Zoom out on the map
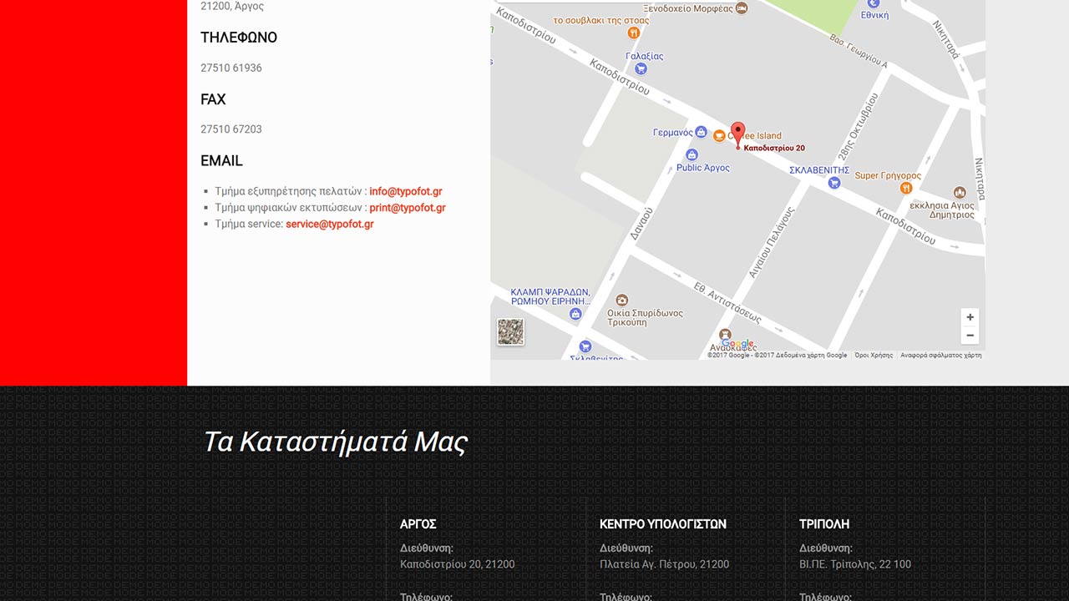The image size is (1069, 601). [x=970, y=336]
